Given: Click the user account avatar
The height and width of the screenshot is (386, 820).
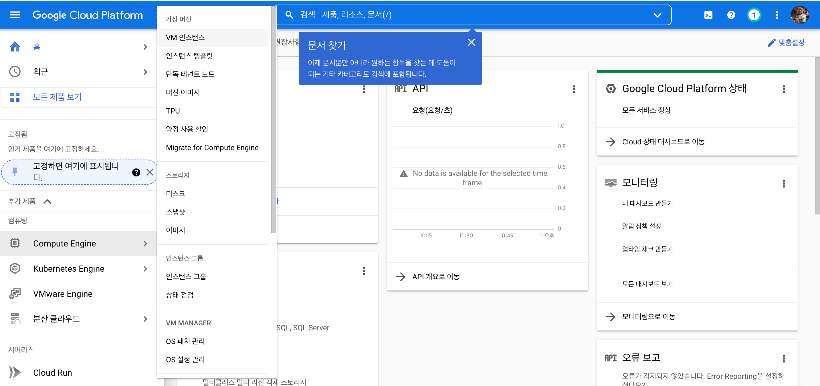Looking at the screenshot, I should [799, 15].
